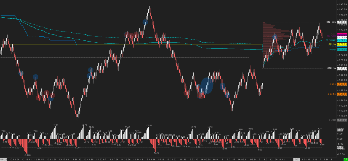Click the 4150.00 price axis label
The image size is (348, 161).
[342, 110]
